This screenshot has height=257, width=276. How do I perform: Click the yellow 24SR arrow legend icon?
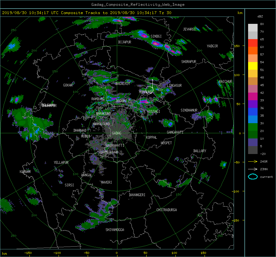(x=253, y=161)
